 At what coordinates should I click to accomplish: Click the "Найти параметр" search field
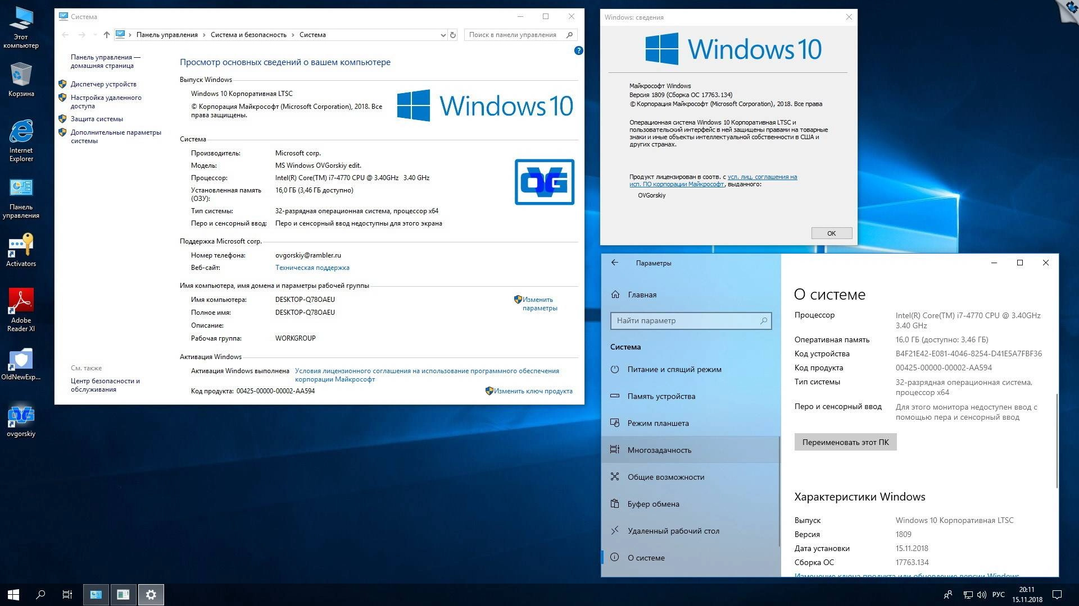point(690,320)
